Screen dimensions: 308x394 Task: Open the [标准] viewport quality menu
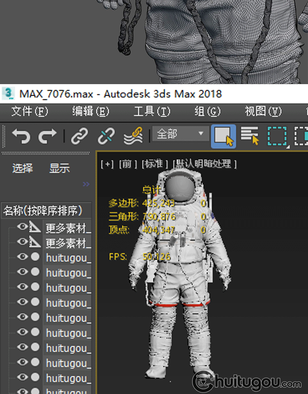pos(154,164)
